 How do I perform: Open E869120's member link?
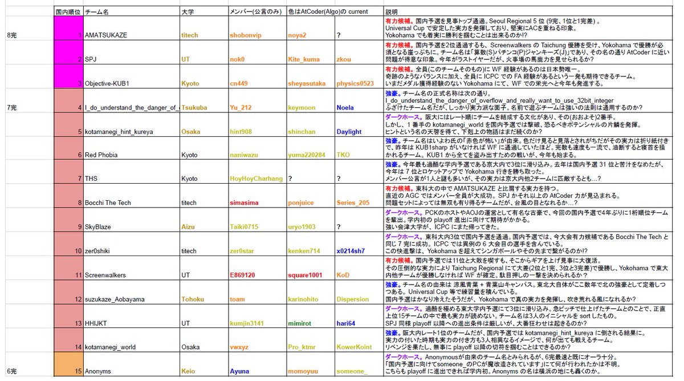coord(242,274)
